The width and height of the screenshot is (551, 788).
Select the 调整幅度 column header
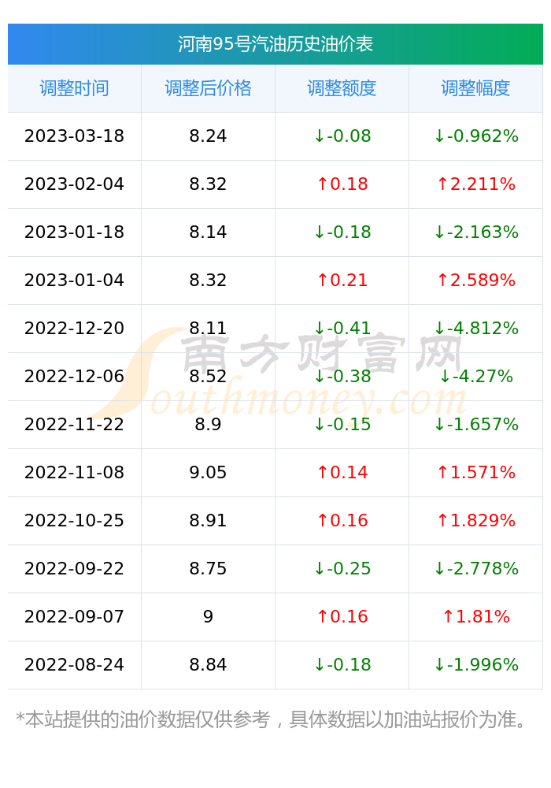tap(475, 88)
